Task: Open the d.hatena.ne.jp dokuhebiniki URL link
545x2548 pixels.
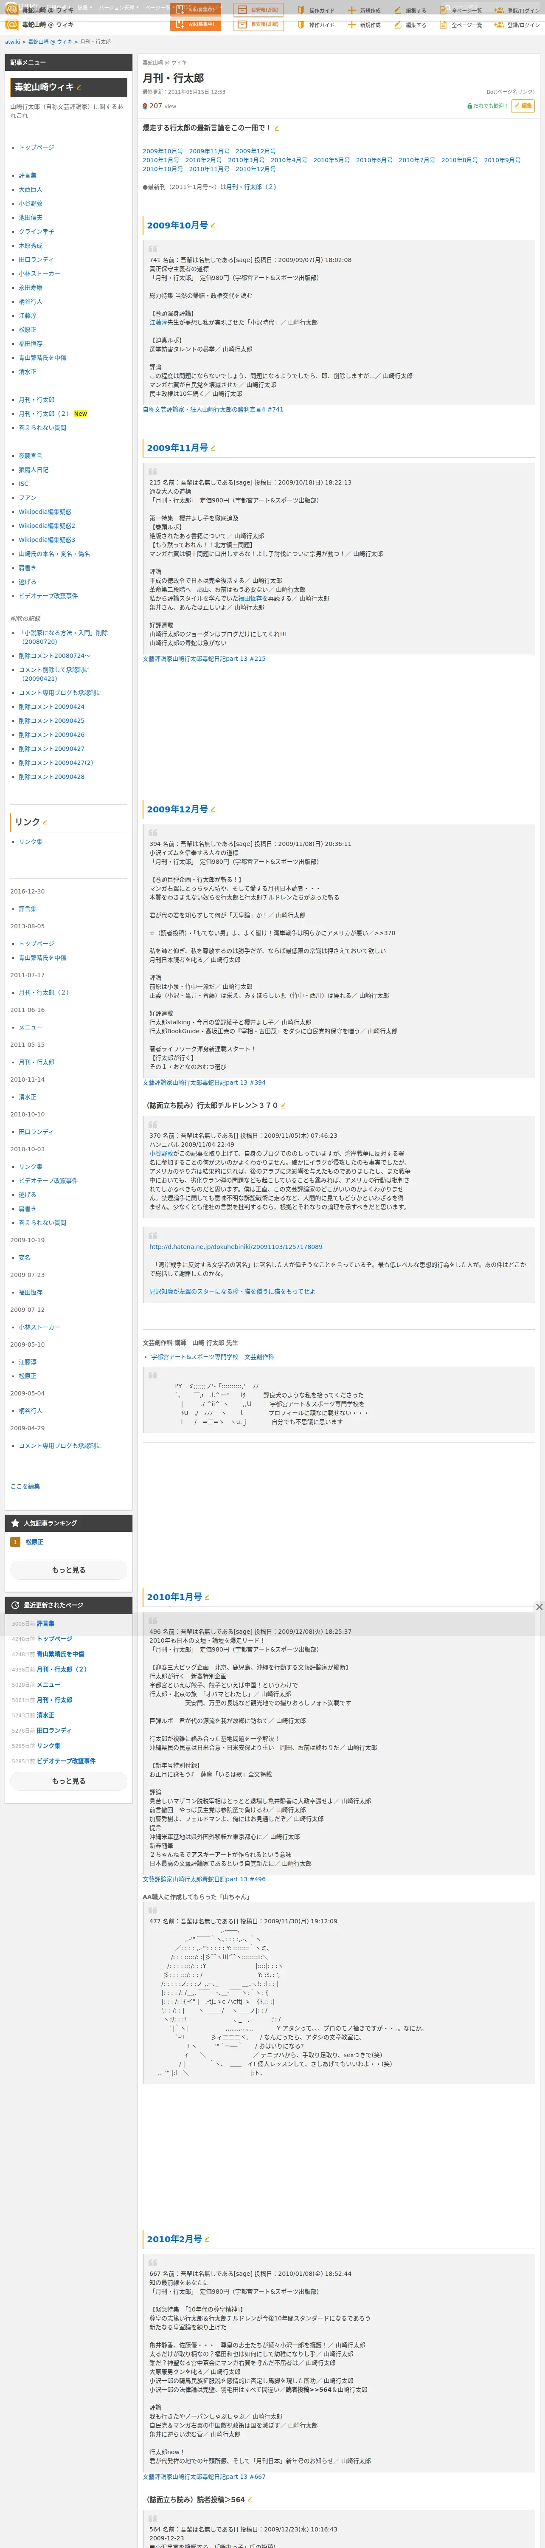Action: (236, 1247)
